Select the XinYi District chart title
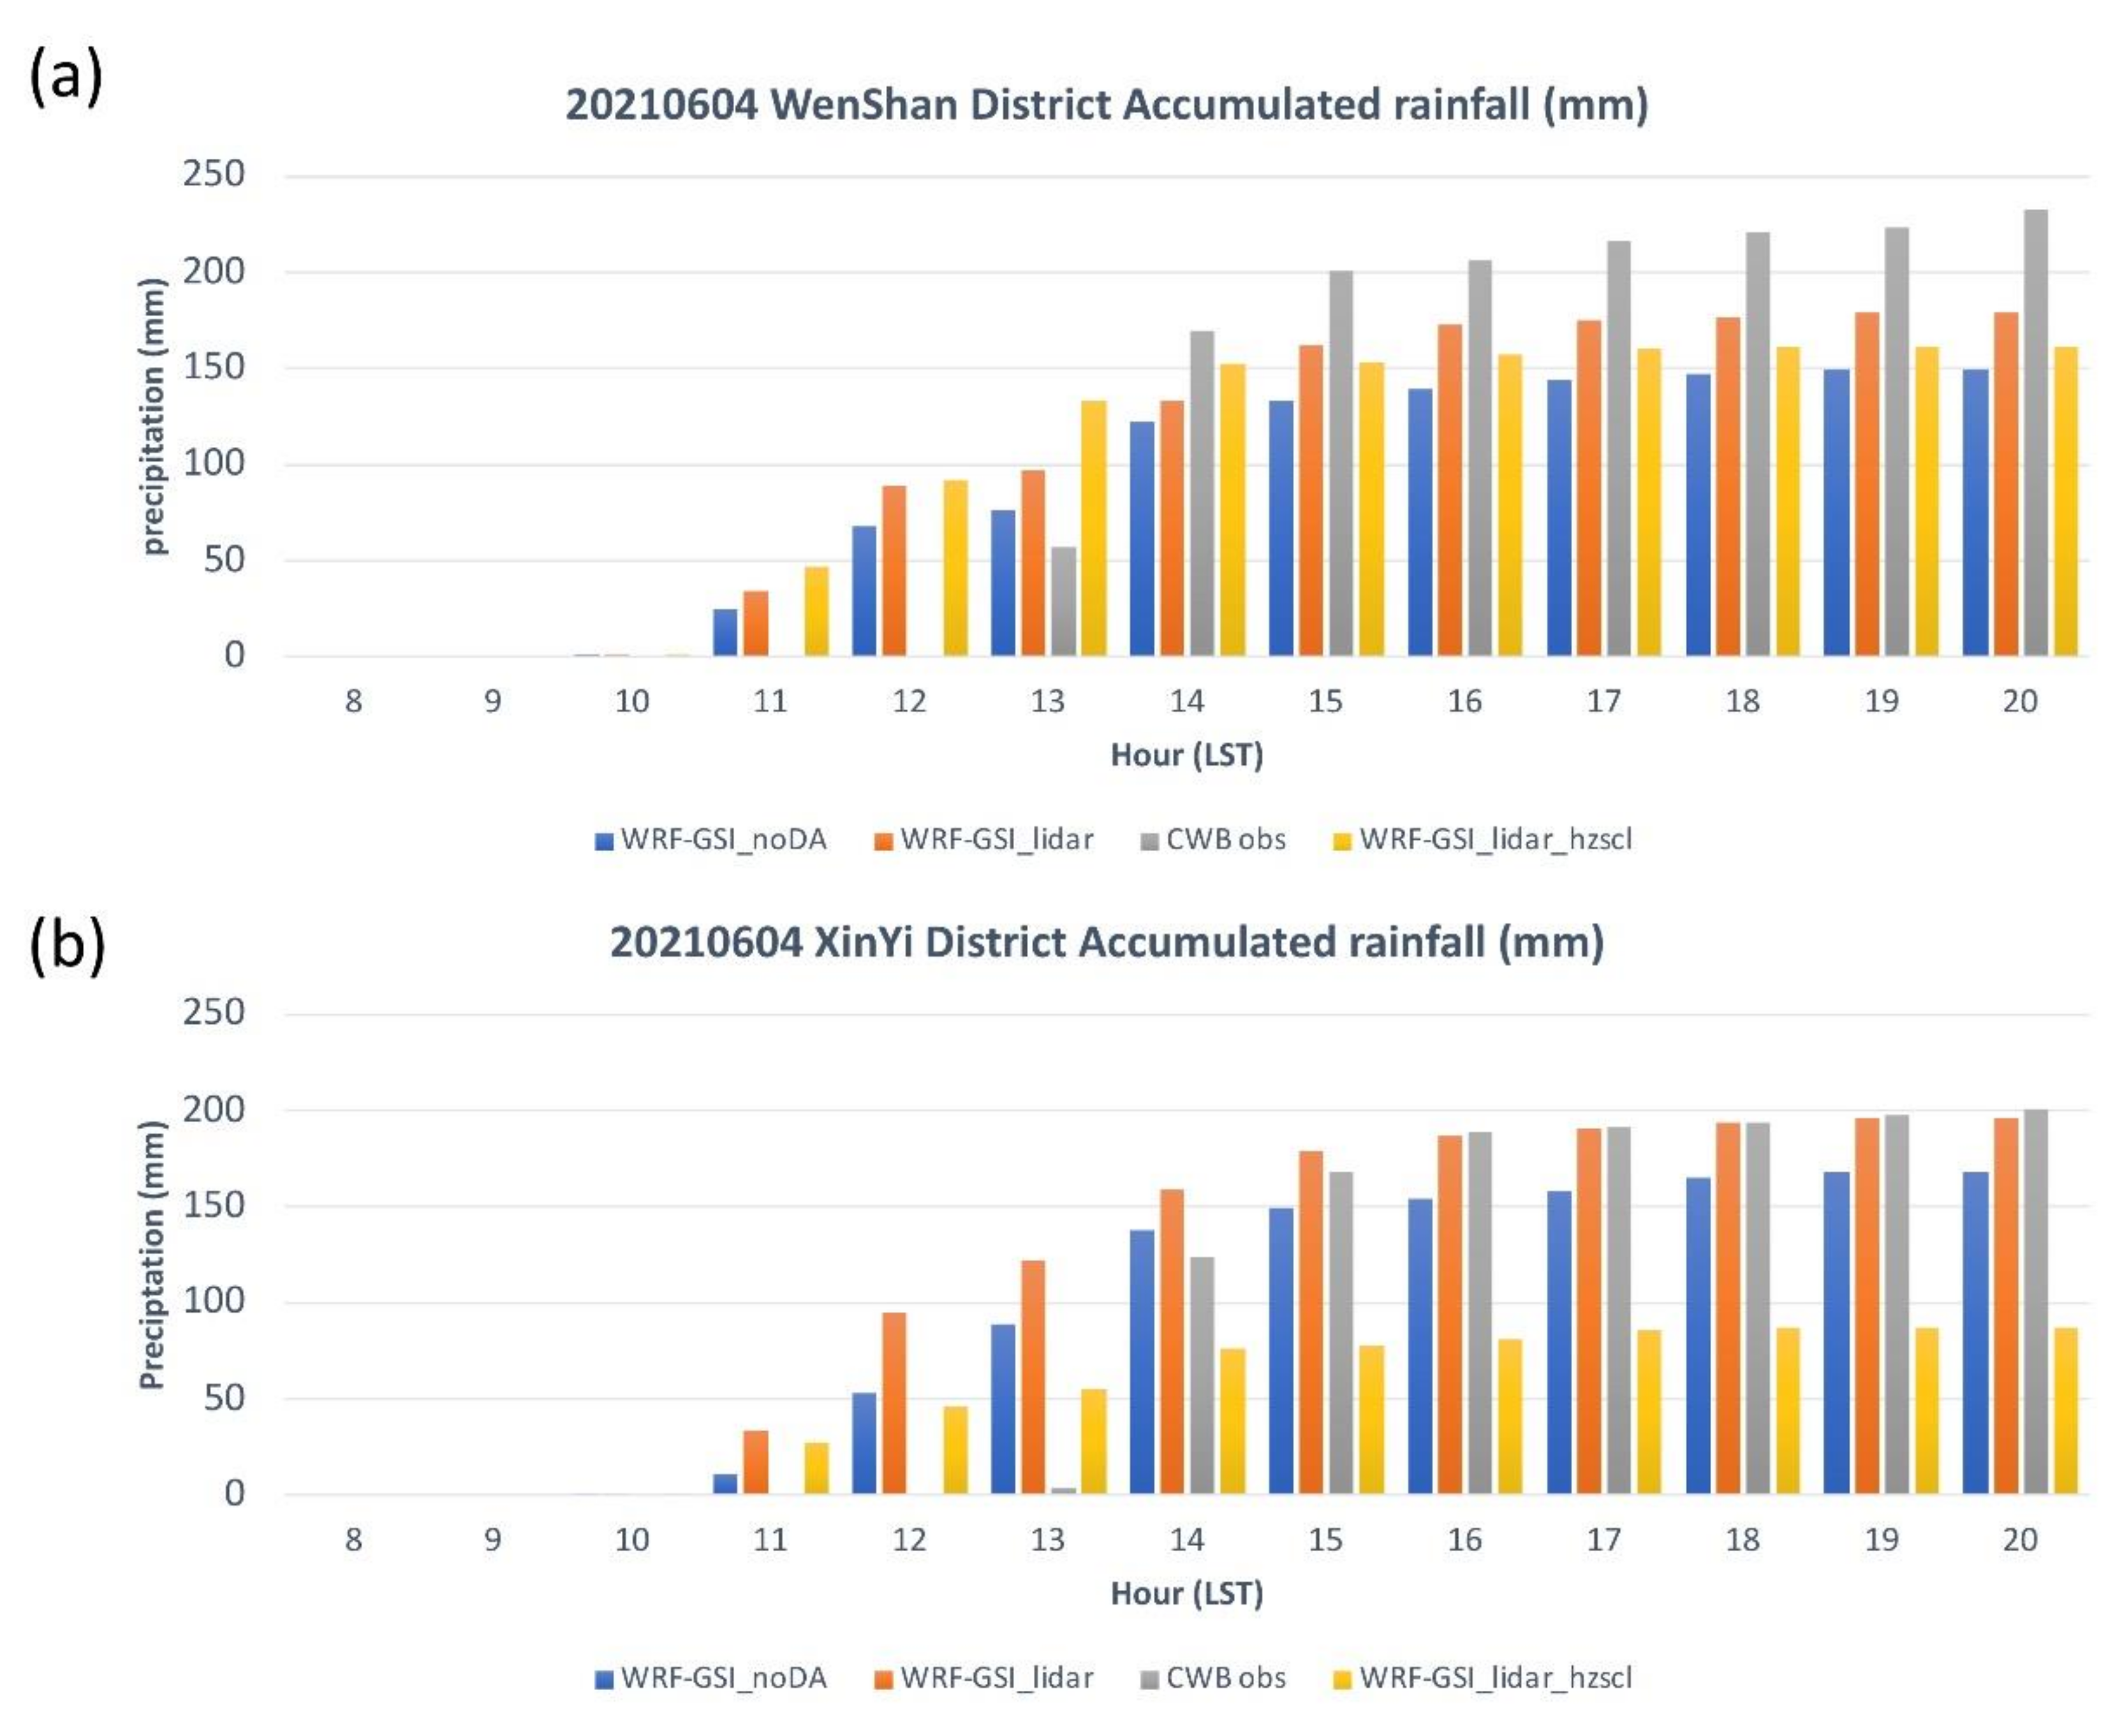Image resolution: width=2122 pixels, height=1736 pixels. click(x=1107, y=942)
